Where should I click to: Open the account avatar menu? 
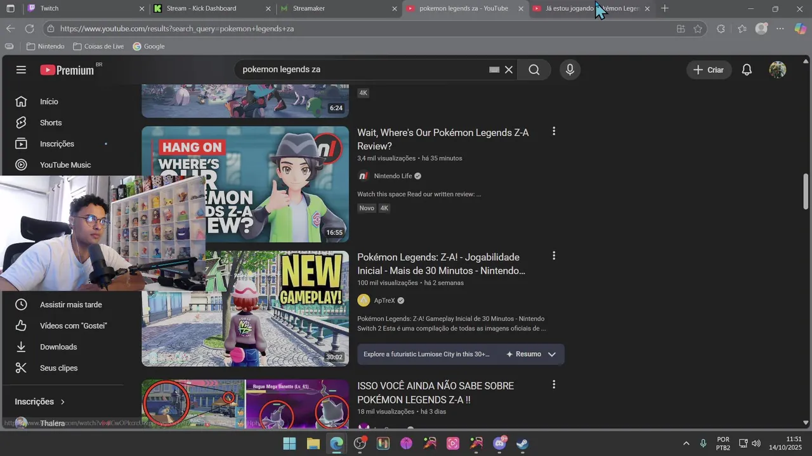pyautogui.click(x=777, y=70)
